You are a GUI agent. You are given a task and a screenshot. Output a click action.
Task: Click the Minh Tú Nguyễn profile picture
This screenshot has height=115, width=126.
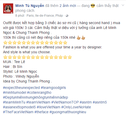pyautogui.click(x=8, y=8)
